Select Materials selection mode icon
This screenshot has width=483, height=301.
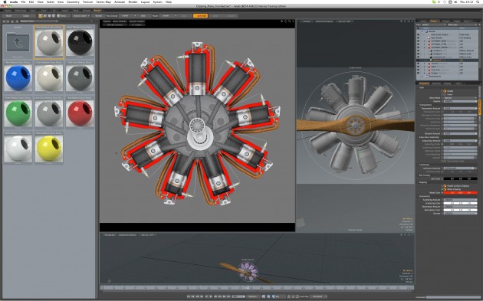click(x=54, y=15)
